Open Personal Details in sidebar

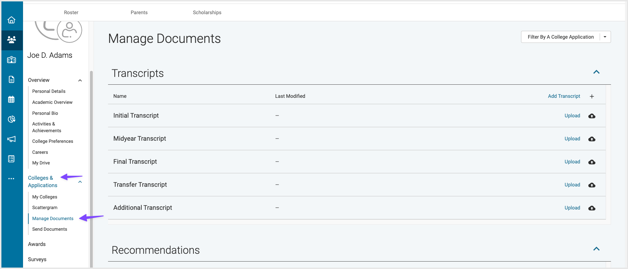coord(49,91)
